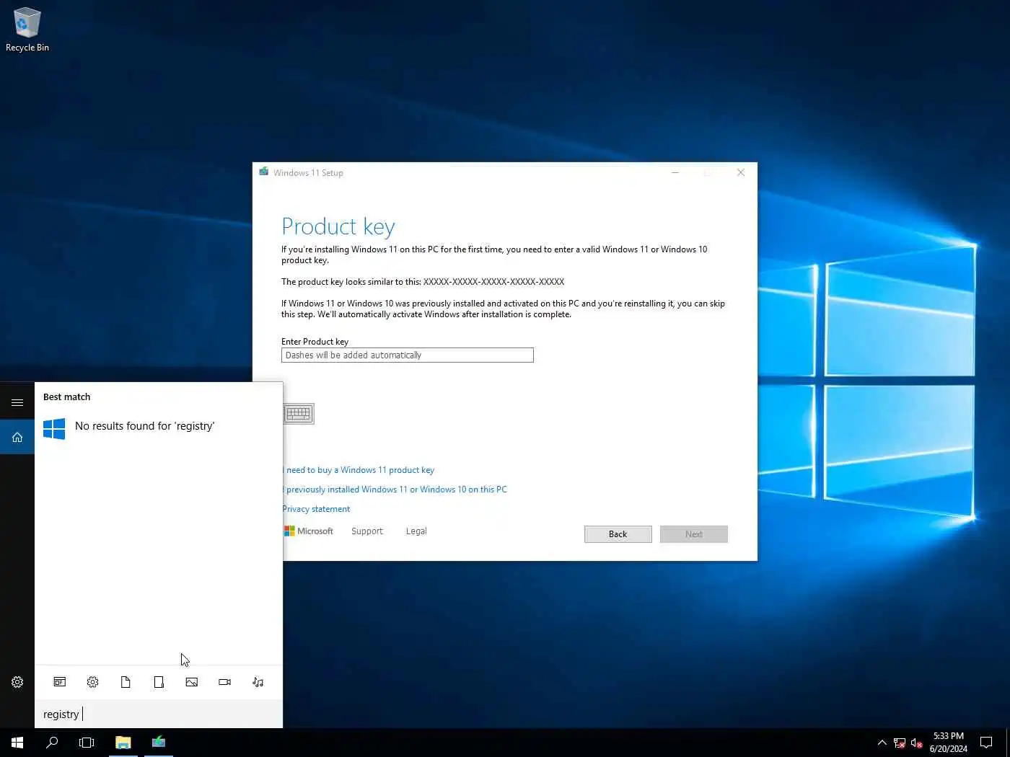Click the muted volume tray icon

coord(917,743)
